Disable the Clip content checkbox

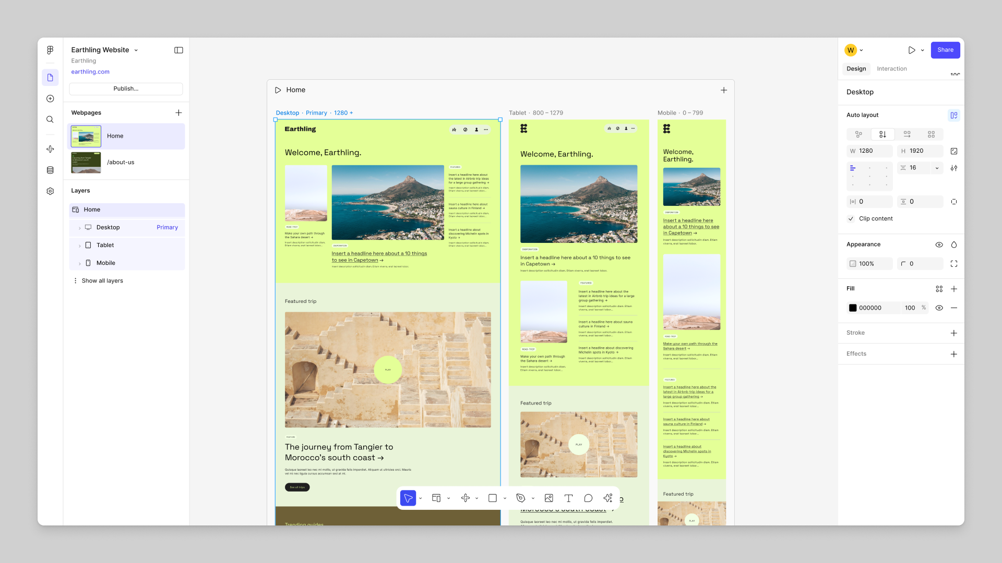[851, 218]
